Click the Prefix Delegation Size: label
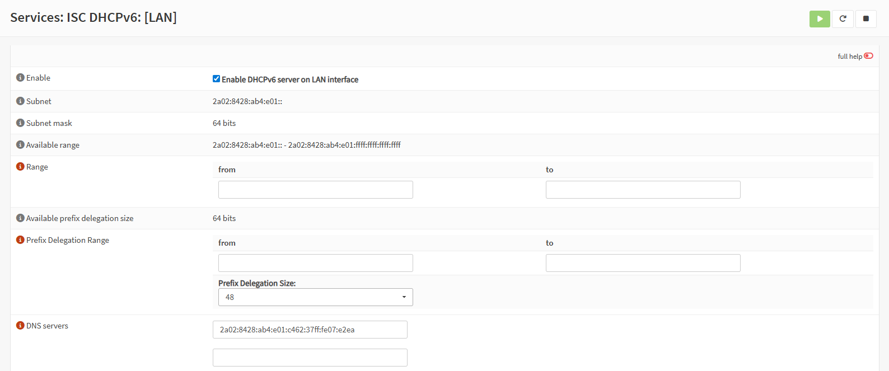This screenshot has width=889, height=371. coord(257,283)
